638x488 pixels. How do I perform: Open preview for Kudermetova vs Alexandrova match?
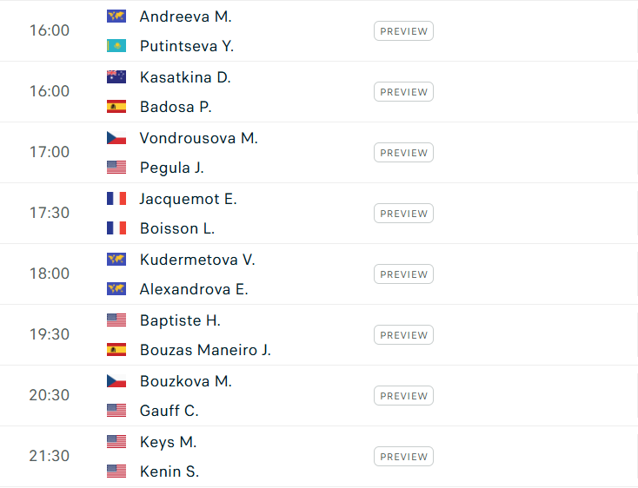(x=403, y=274)
